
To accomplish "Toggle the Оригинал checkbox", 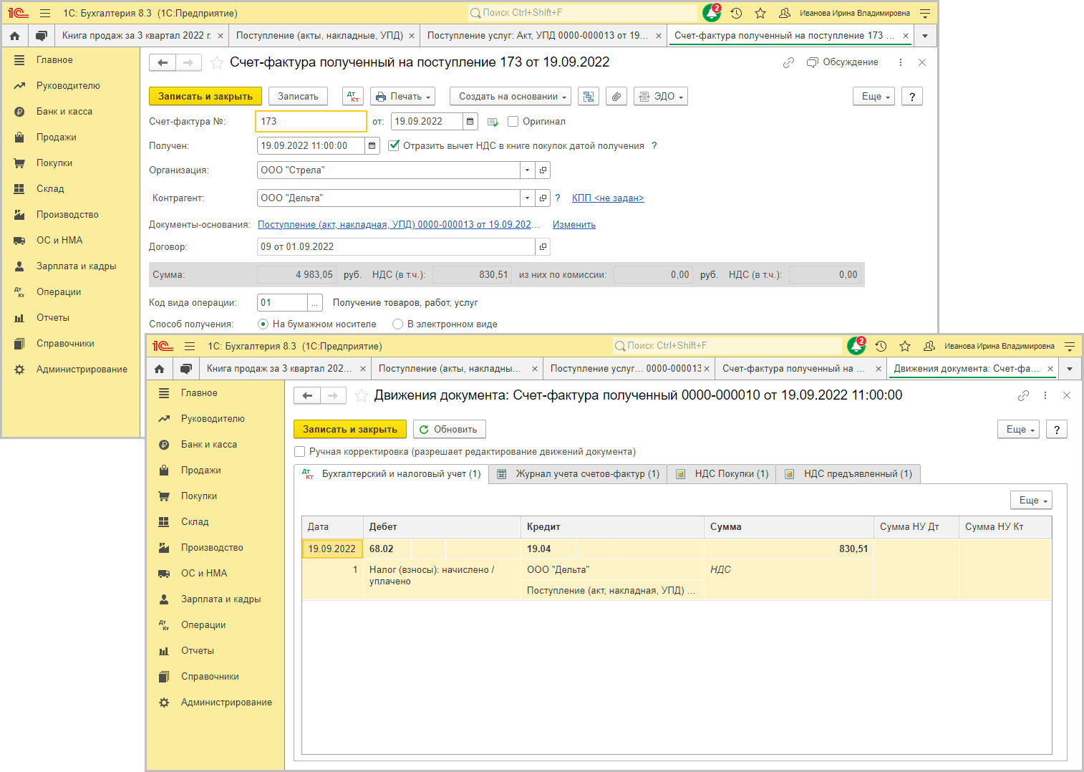I will pos(513,122).
